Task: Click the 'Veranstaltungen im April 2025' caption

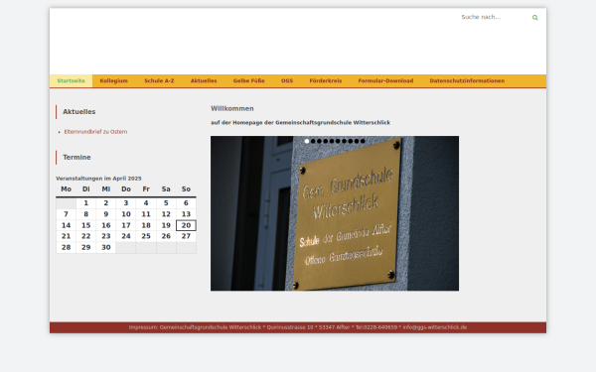Action: pos(98,179)
